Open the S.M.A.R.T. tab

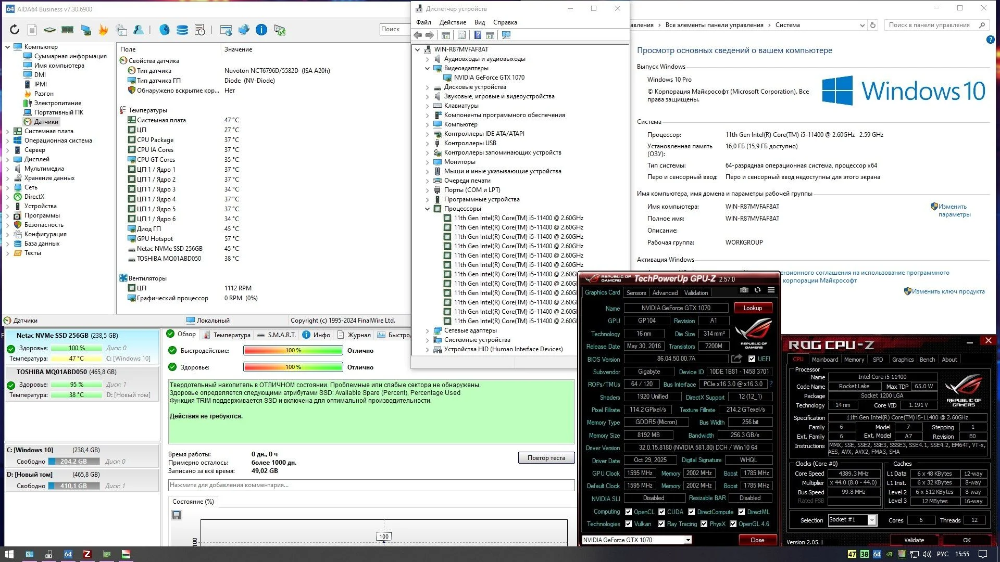click(x=277, y=335)
